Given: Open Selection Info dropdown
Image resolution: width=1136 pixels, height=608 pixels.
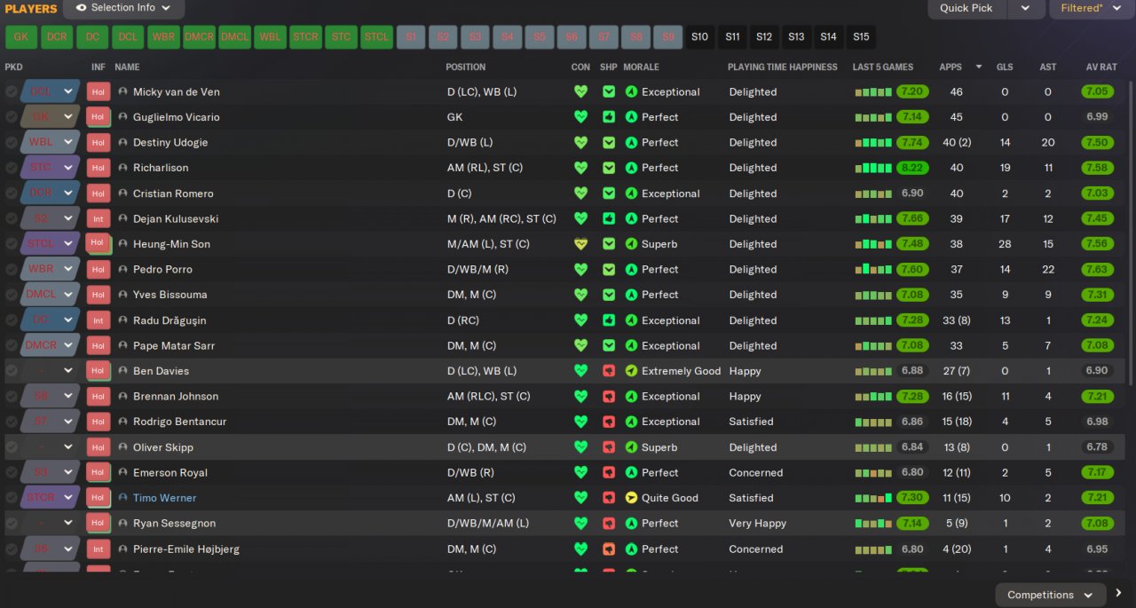Looking at the screenshot, I should click(123, 8).
